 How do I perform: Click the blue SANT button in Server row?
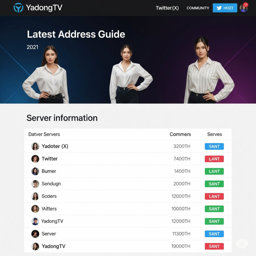pos(214,234)
